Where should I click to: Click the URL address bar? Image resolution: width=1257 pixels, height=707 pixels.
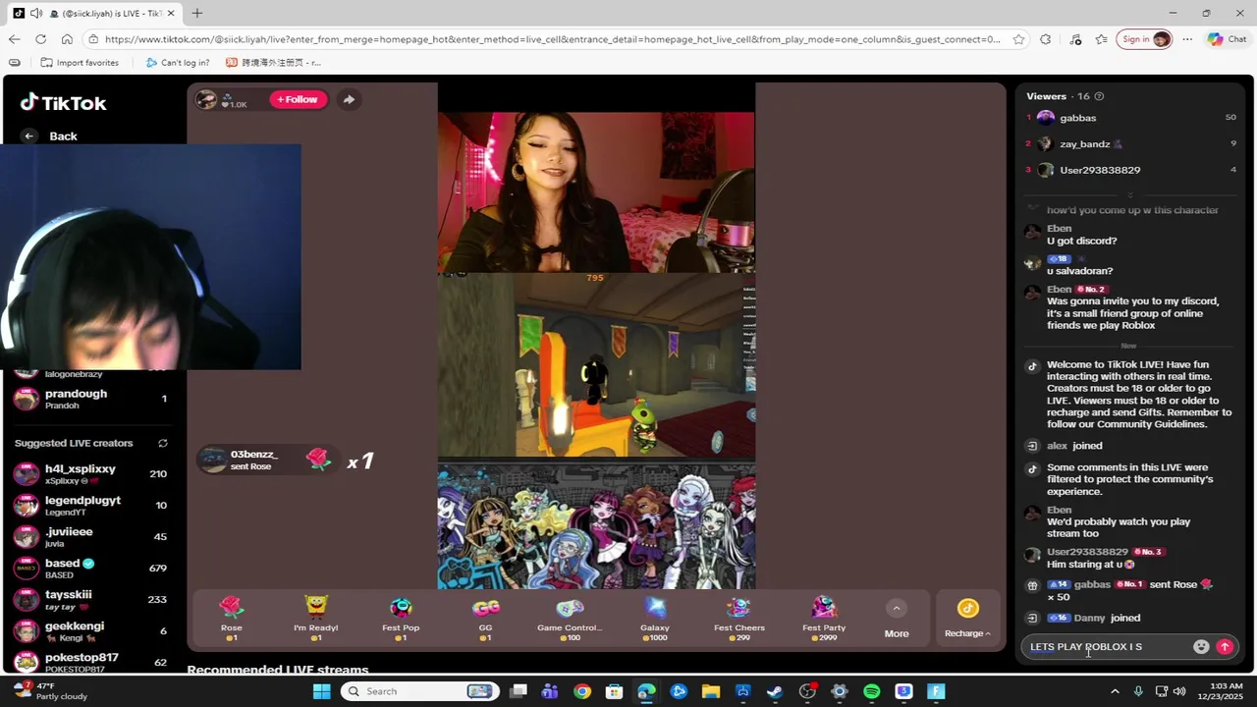[x=552, y=39]
